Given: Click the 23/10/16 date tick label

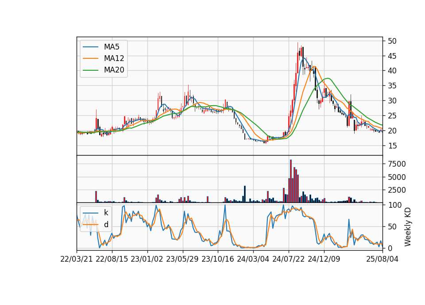Looking at the screenshot, I should (x=218, y=259).
